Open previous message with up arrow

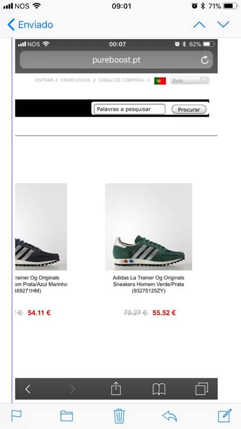coord(199,25)
